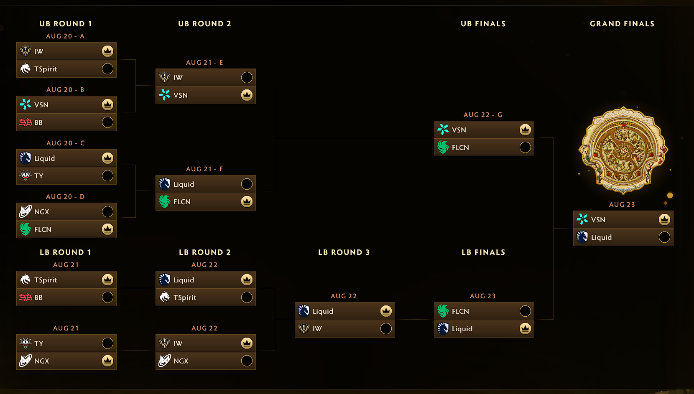
Task: Click the crown badge beside NGX in LB Round 1
Action: pyautogui.click(x=107, y=361)
